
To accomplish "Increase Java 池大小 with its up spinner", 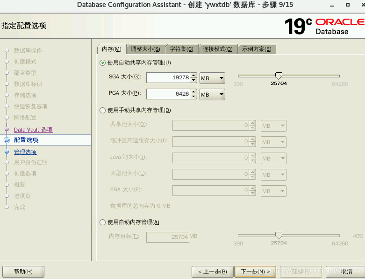I will click(252, 155).
